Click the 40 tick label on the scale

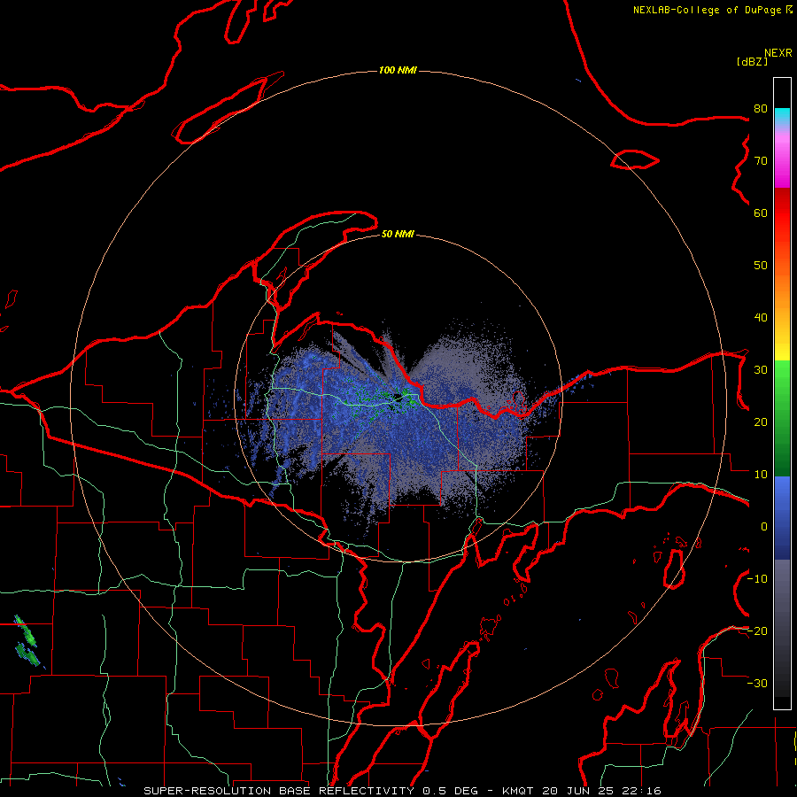[761, 318]
